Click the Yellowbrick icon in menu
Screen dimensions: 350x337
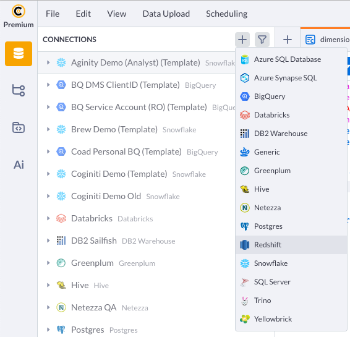click(245, 319)
